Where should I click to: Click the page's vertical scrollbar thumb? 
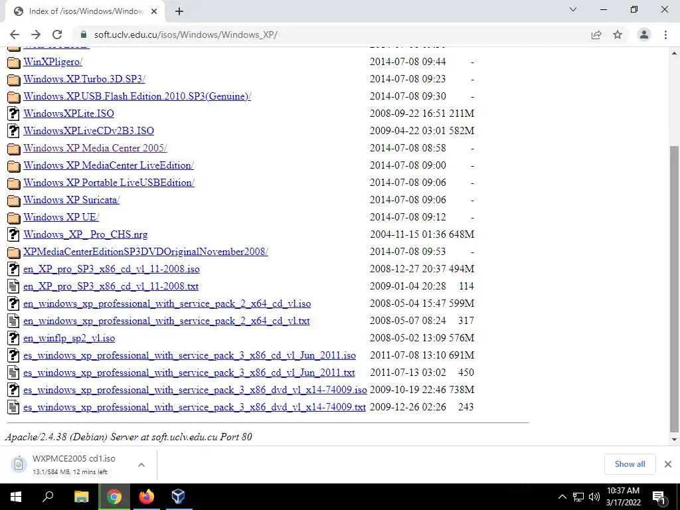click(x=674, y=288)
